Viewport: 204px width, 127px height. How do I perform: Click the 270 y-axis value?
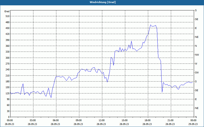click(x=8, y=64)
